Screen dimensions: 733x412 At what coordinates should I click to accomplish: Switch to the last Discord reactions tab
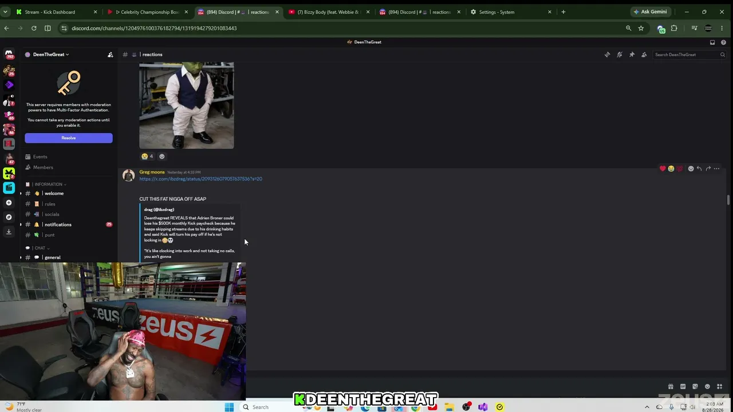(420, 12)
